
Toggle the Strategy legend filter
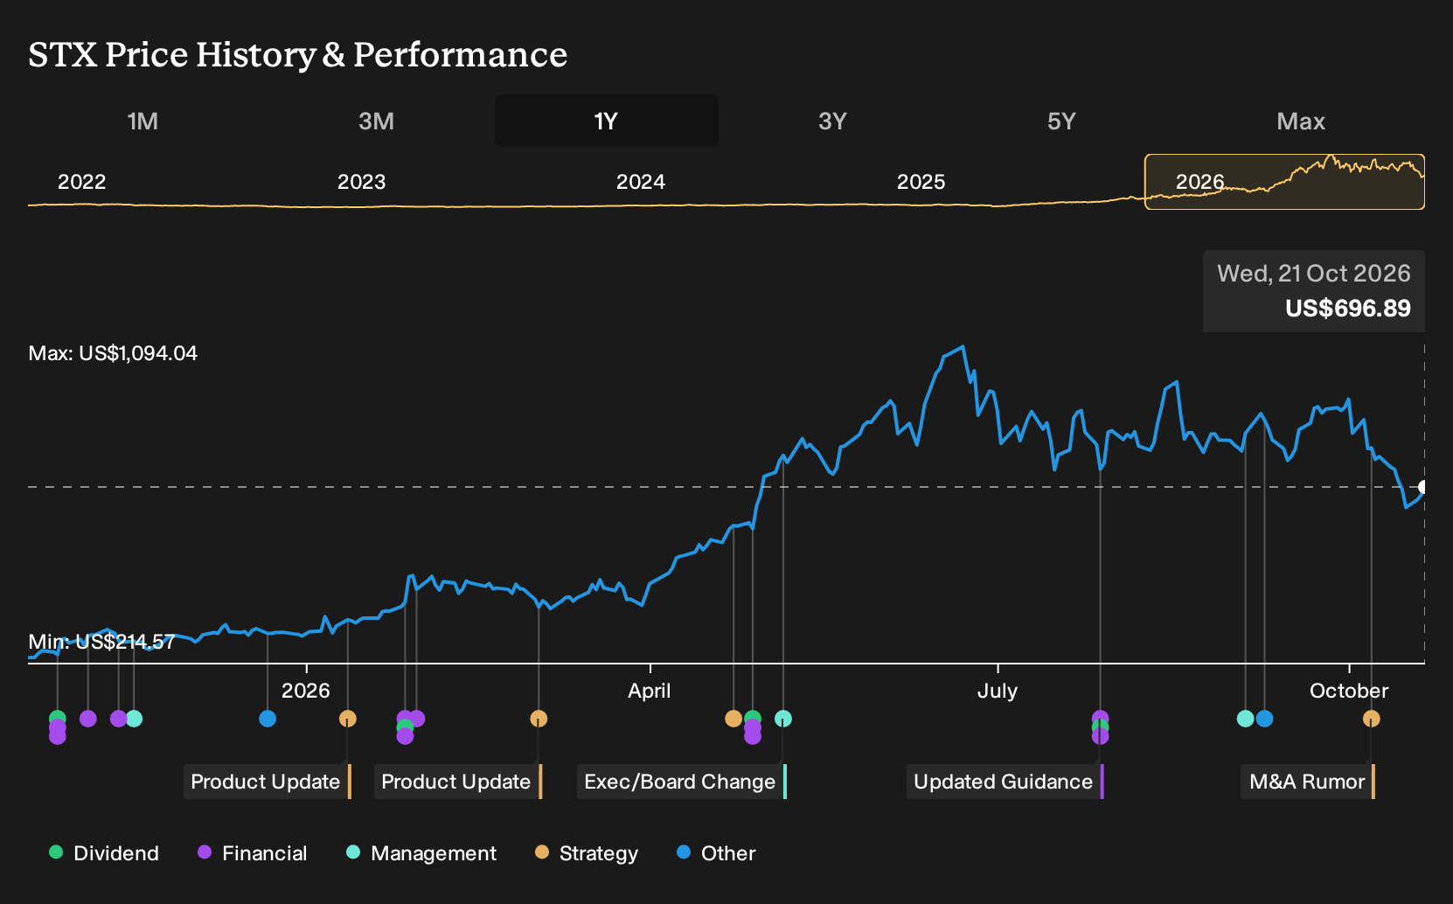coord(587,853)
